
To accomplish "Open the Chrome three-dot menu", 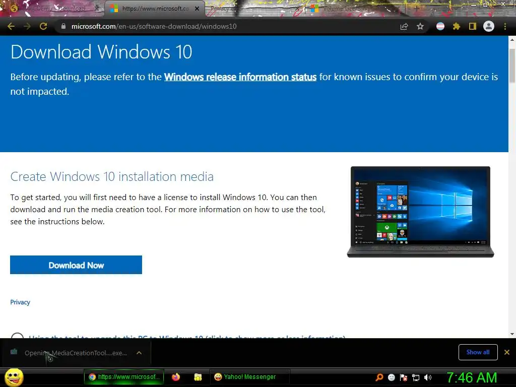I will point(505,26).
